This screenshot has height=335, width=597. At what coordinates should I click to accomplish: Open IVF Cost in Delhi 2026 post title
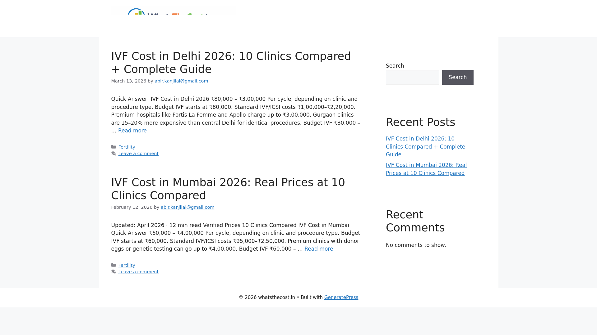(231, 63)
